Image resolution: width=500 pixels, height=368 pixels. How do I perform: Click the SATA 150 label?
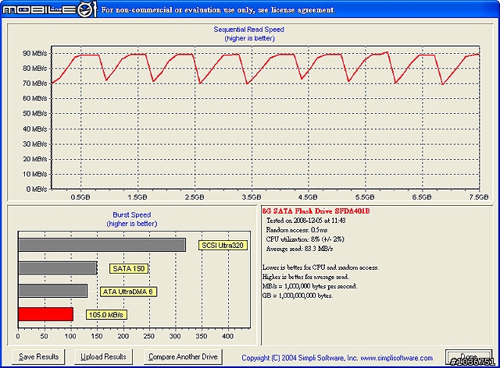coord(129,269)
